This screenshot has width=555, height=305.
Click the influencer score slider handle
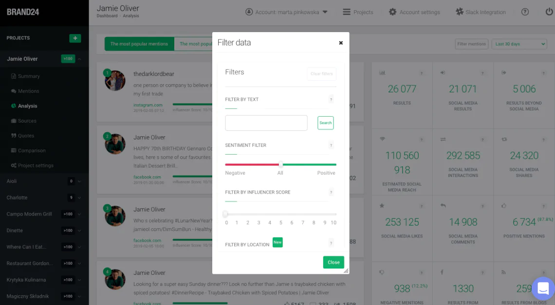click(x=225, y=214)
